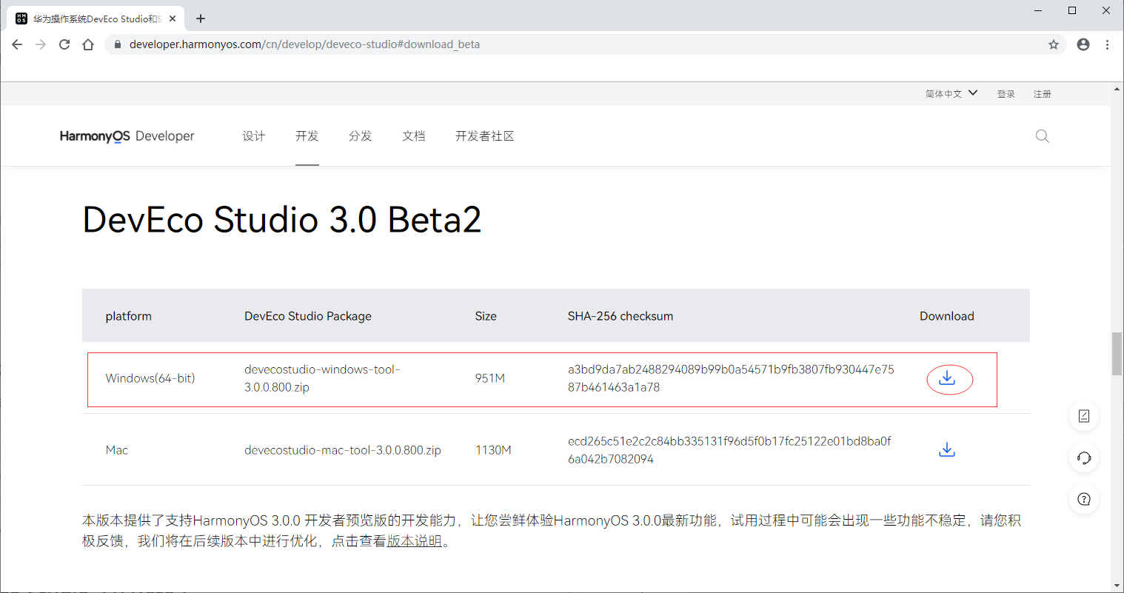Open the 版本说明 release notes link

tap(415, 541)
